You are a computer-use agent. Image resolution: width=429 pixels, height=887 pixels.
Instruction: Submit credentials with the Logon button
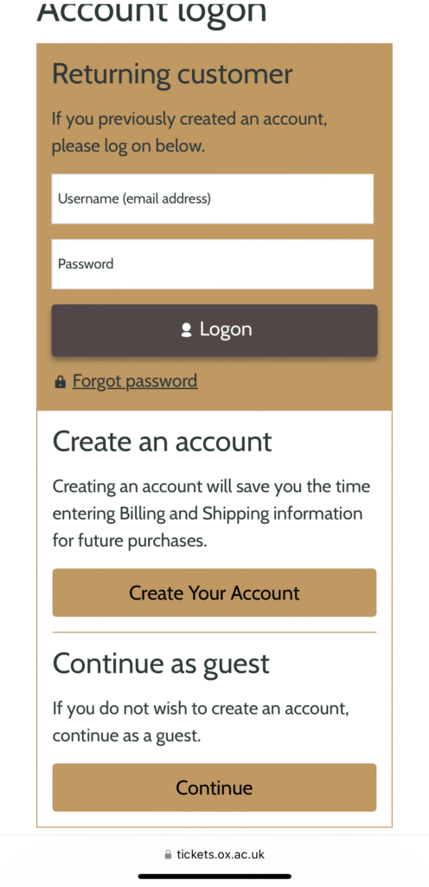214,330
